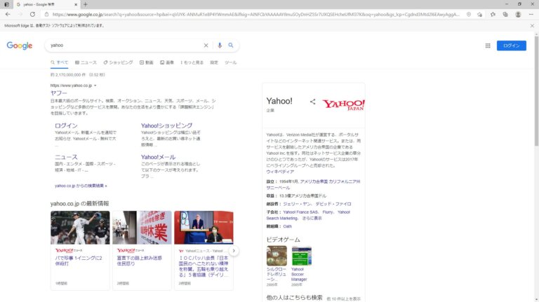Image resolution: width=539 pixels, height=302 pixels.
Task: Switch to the ニュース tab
Action: click(86, 62)
